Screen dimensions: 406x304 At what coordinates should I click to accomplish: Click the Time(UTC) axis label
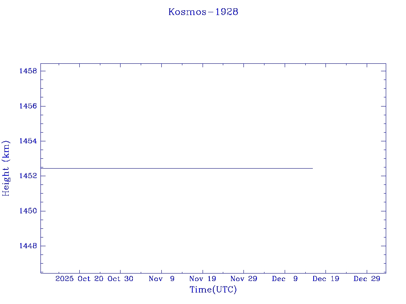tap(213, 290)
